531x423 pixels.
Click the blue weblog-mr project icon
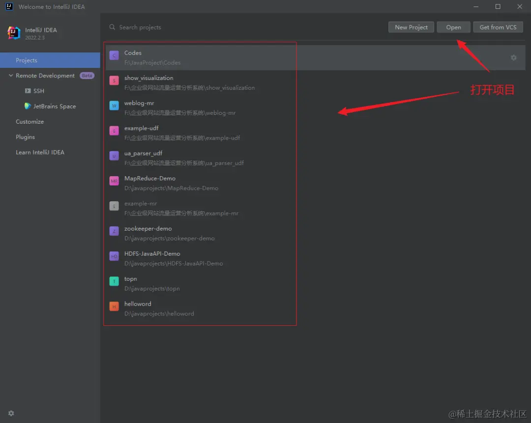click(x=114, y=106)
